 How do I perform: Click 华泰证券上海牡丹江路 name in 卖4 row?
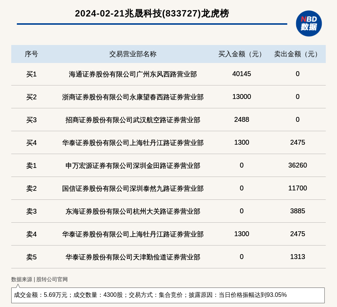(133, 234)
